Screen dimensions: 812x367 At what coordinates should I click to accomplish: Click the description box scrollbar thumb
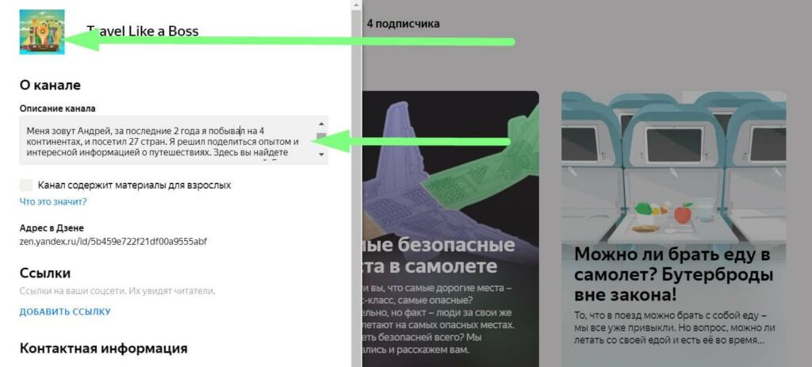[x=321, y=137]
